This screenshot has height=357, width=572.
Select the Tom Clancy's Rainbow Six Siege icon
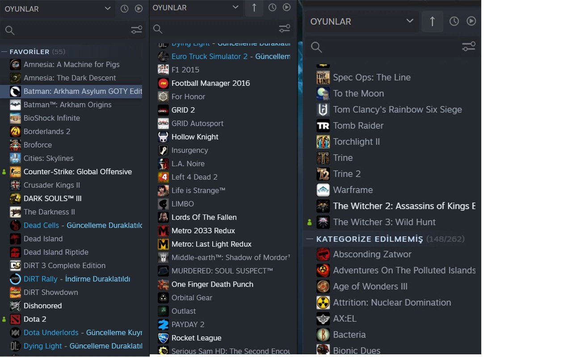pos(323,110)
